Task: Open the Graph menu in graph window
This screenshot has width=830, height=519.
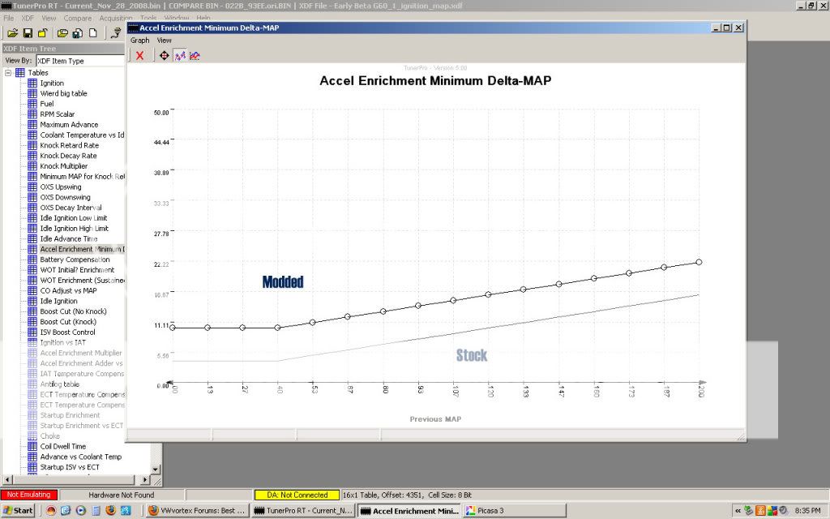Action: click(x=139, y=40)
